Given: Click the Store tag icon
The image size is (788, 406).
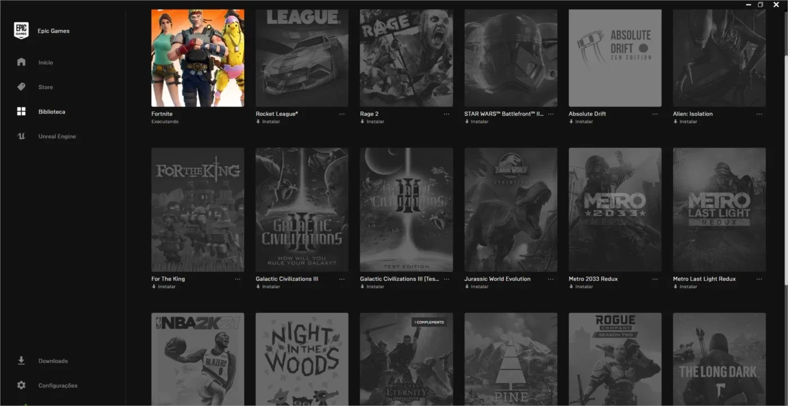Looking at the screenshot, I should [21, 87].
